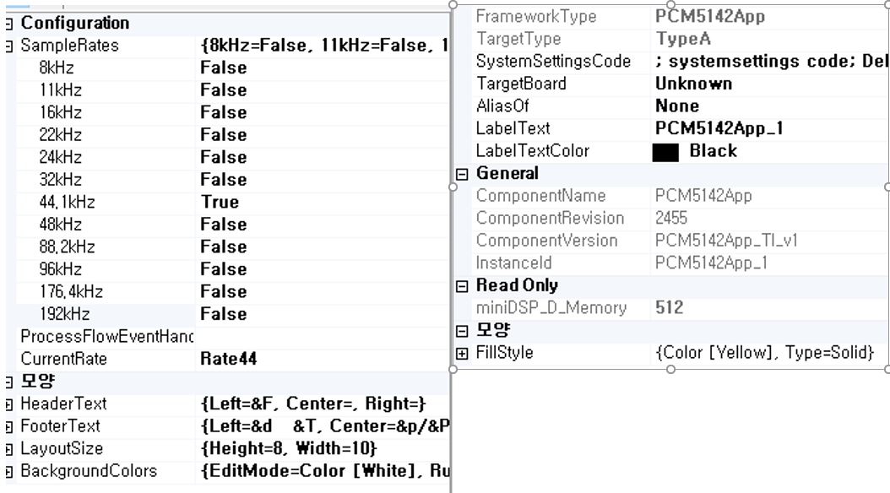
Task: Click the black LabelTextColor swatch
Action: [665, 152]
